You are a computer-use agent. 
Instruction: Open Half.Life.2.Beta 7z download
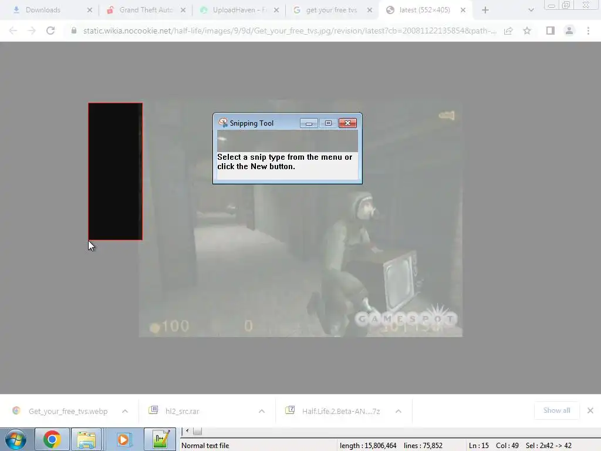click(x=341, y=411)
